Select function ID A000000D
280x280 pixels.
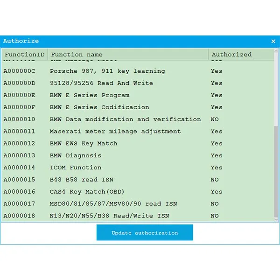tap(19, 83)
